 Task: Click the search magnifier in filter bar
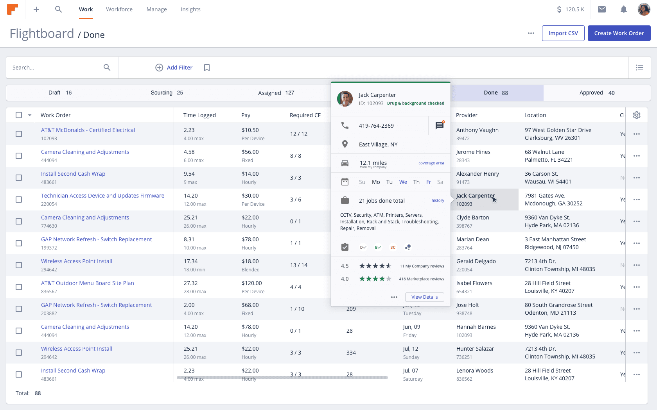(107, 68)
